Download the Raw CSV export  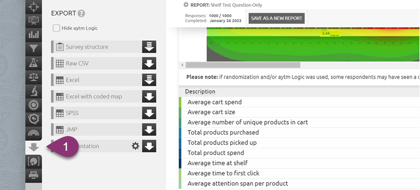click(149, 63)
